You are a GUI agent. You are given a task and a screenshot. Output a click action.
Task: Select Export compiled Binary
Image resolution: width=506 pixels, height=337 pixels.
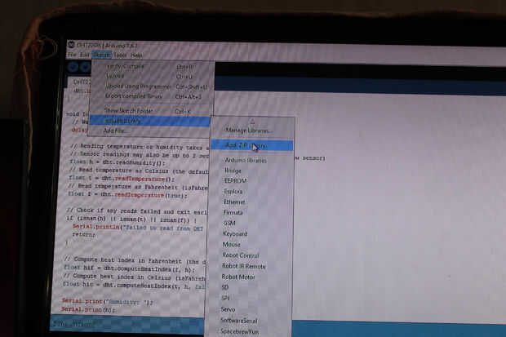point(151,96)
